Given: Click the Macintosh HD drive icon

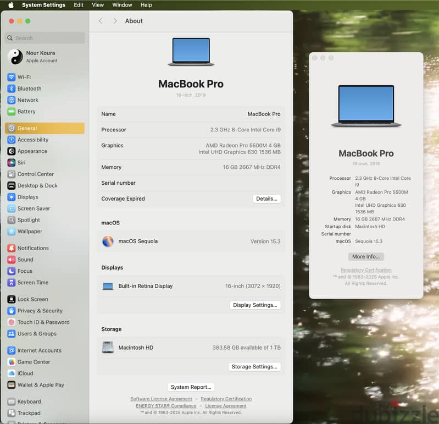Looking at the screenshot, I should pyautogui.click(x=108, y=348).
